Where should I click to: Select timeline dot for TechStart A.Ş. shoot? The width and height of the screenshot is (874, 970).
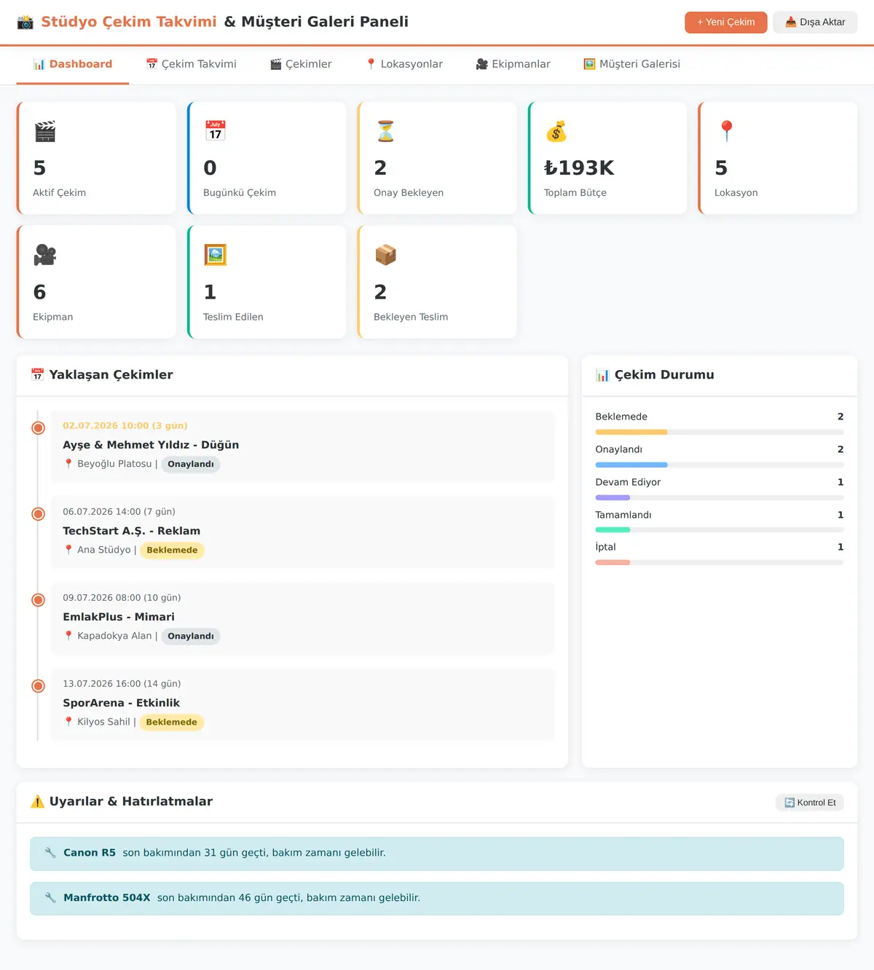(x=39, y=514)
